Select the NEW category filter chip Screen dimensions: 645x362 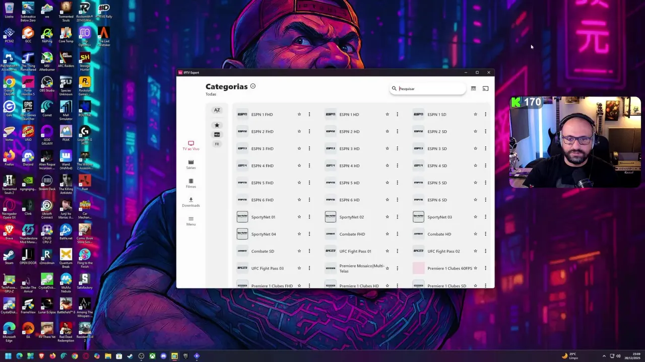[x=217, y=135]
